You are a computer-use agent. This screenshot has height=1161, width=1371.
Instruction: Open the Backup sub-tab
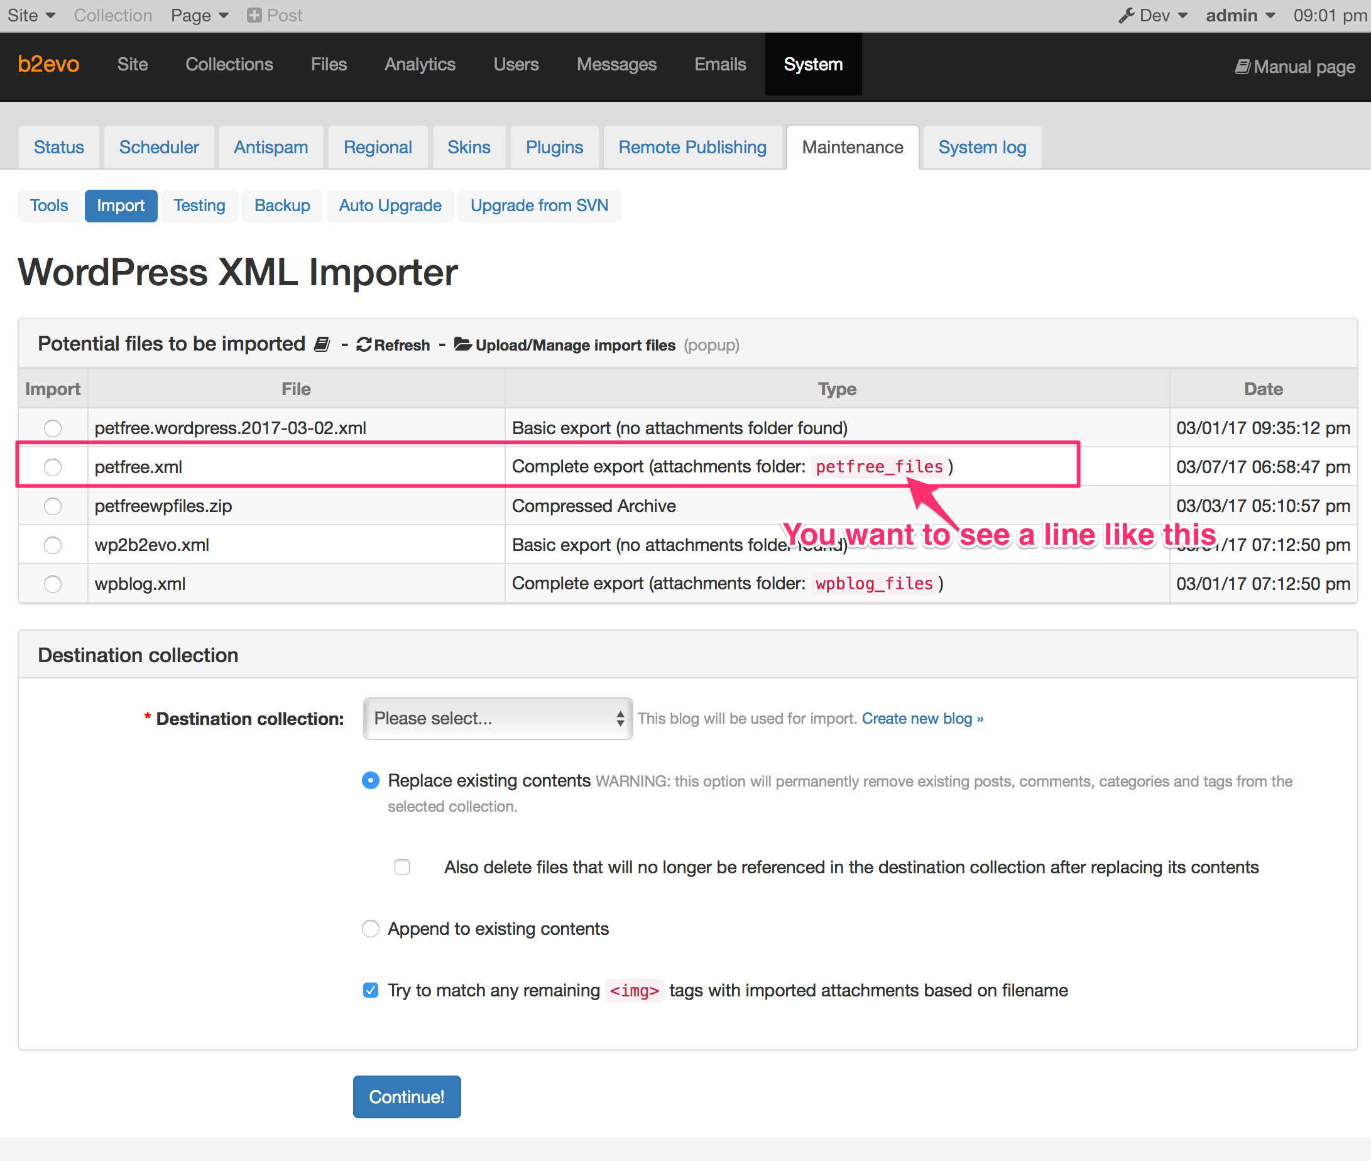click(281, 206)
